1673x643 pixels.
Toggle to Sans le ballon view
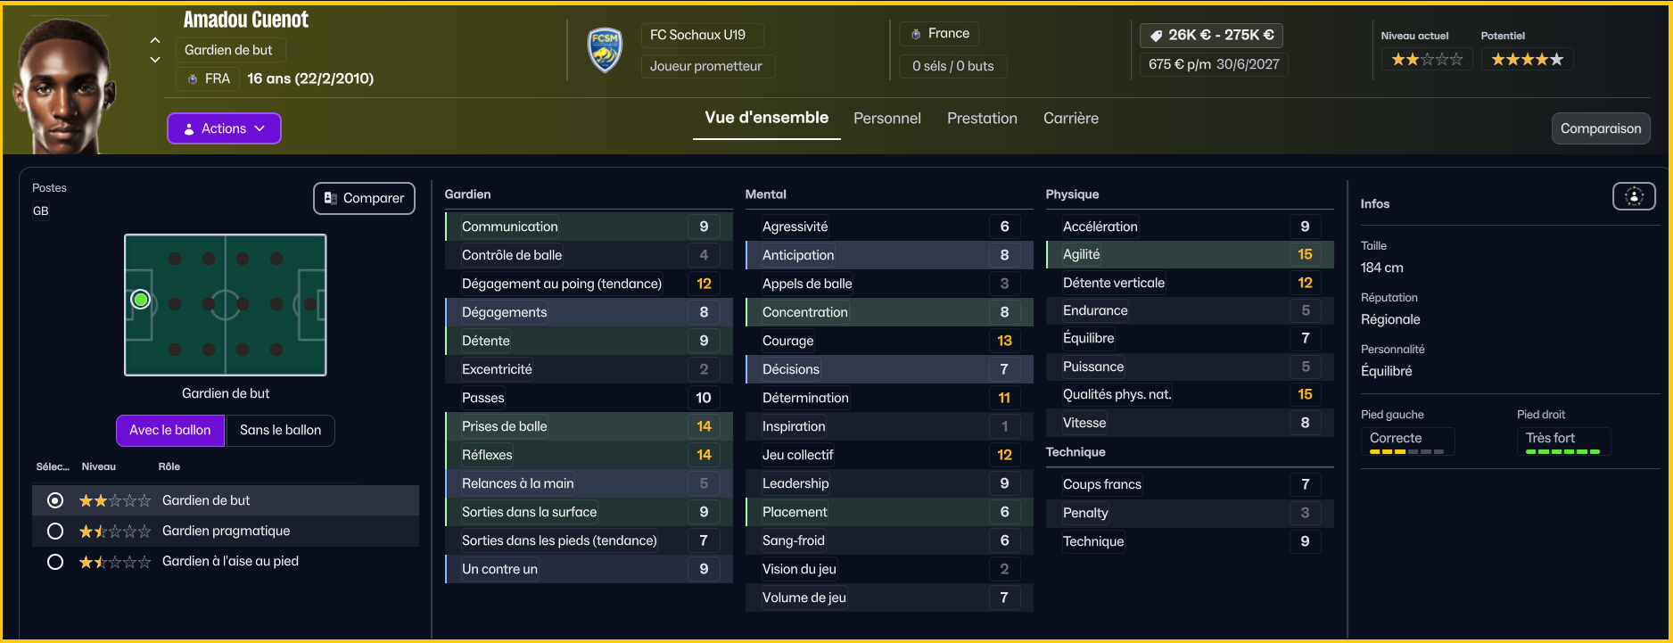280,430
